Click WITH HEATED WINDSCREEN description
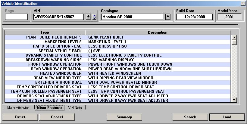 (114, 73)
